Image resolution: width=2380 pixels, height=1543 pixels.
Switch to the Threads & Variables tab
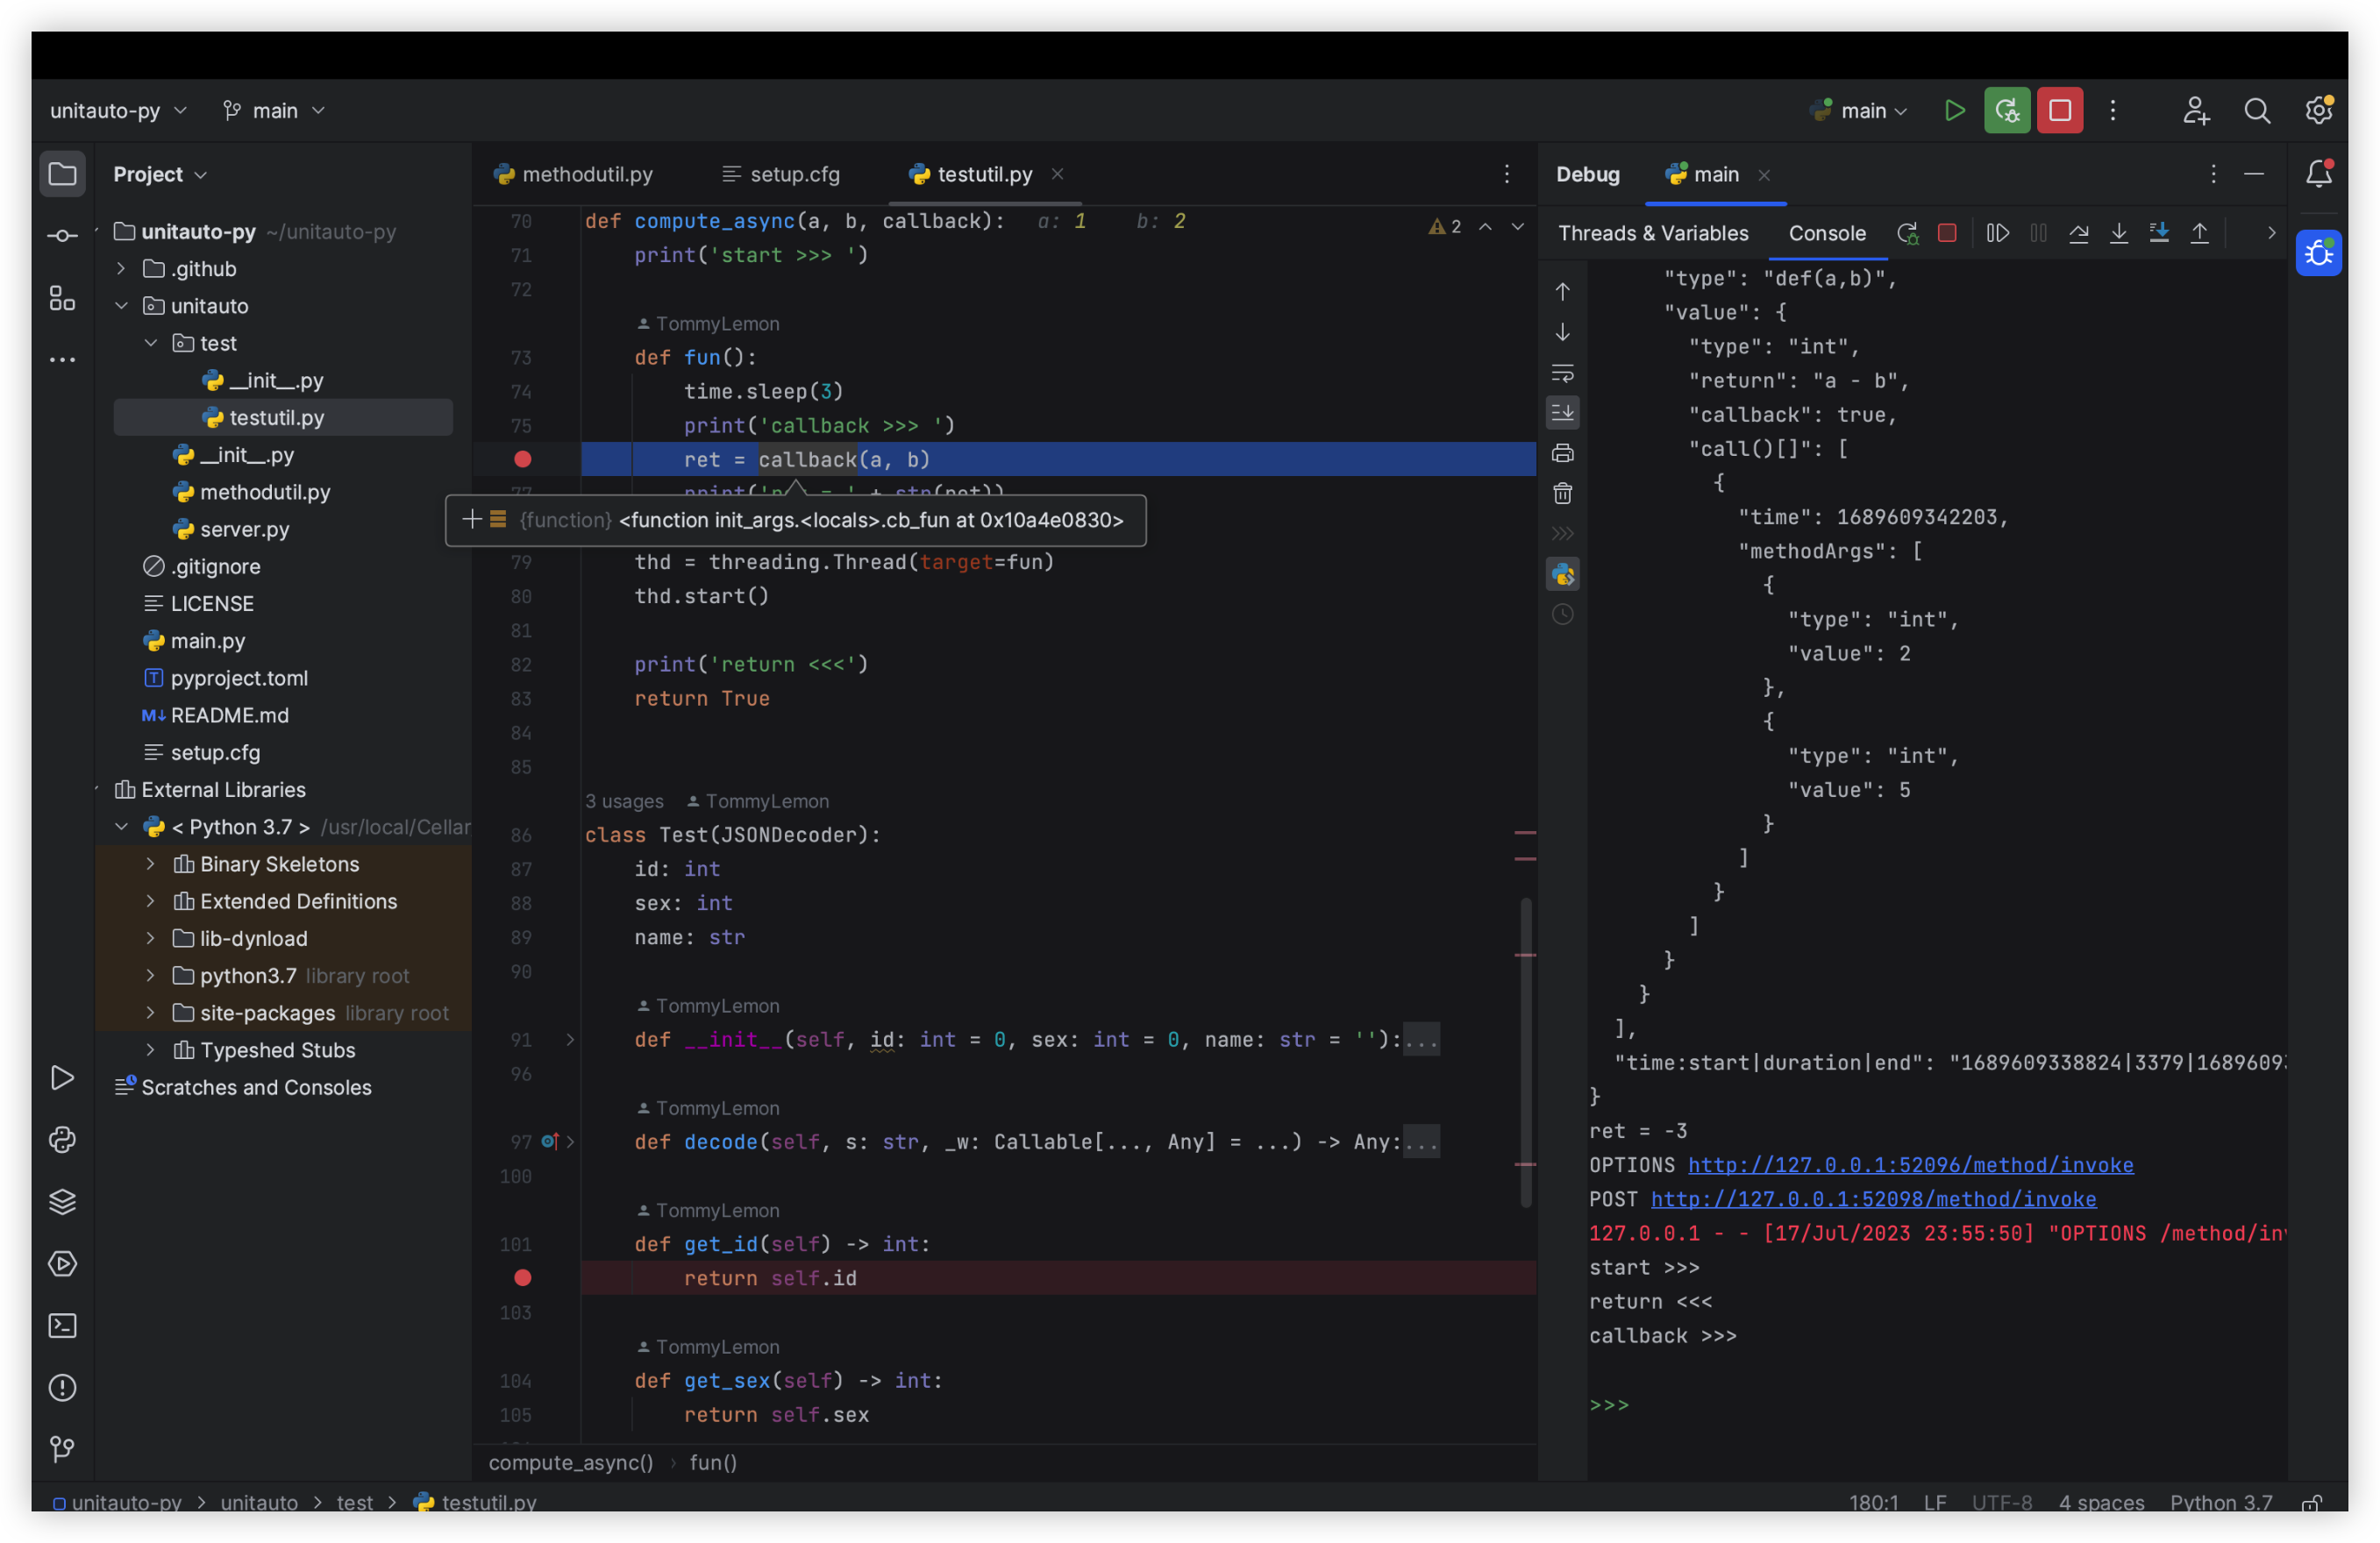(x=1652, y=232)
